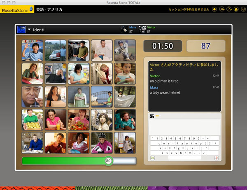The image size is (247, 190).
Task: Open the list preferences dropdown icon
Action: [x=222, y=9]
